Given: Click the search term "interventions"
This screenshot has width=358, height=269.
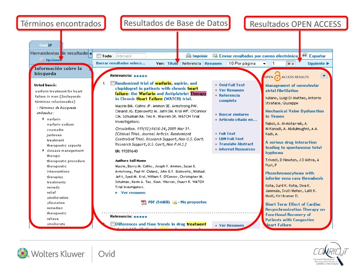Looking at the screenshot, I should (58, 171).
